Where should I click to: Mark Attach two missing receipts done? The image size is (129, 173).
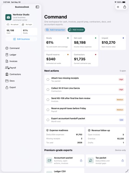[x=48, y=79]
